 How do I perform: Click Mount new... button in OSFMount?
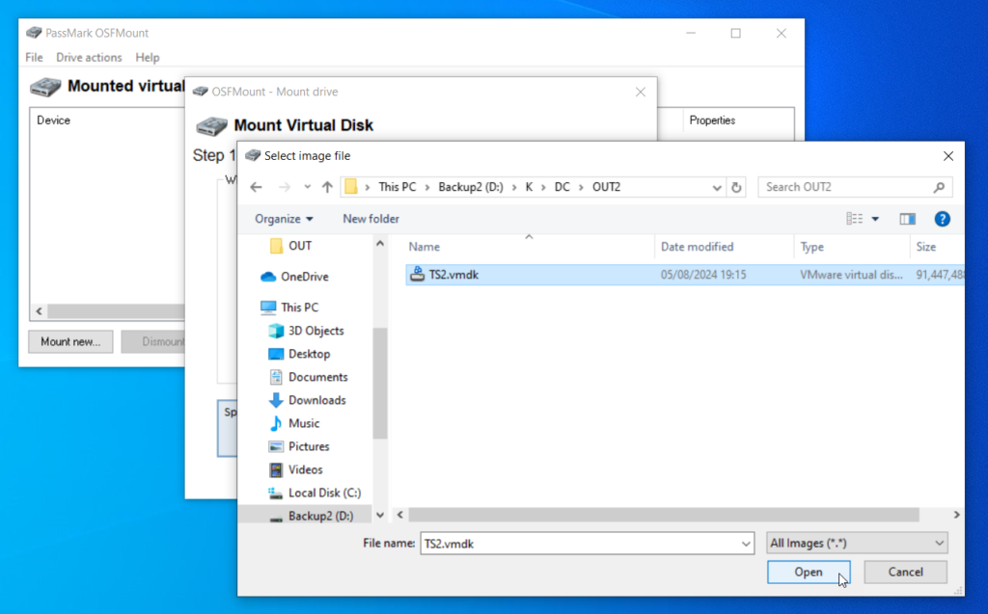(70, 341)
